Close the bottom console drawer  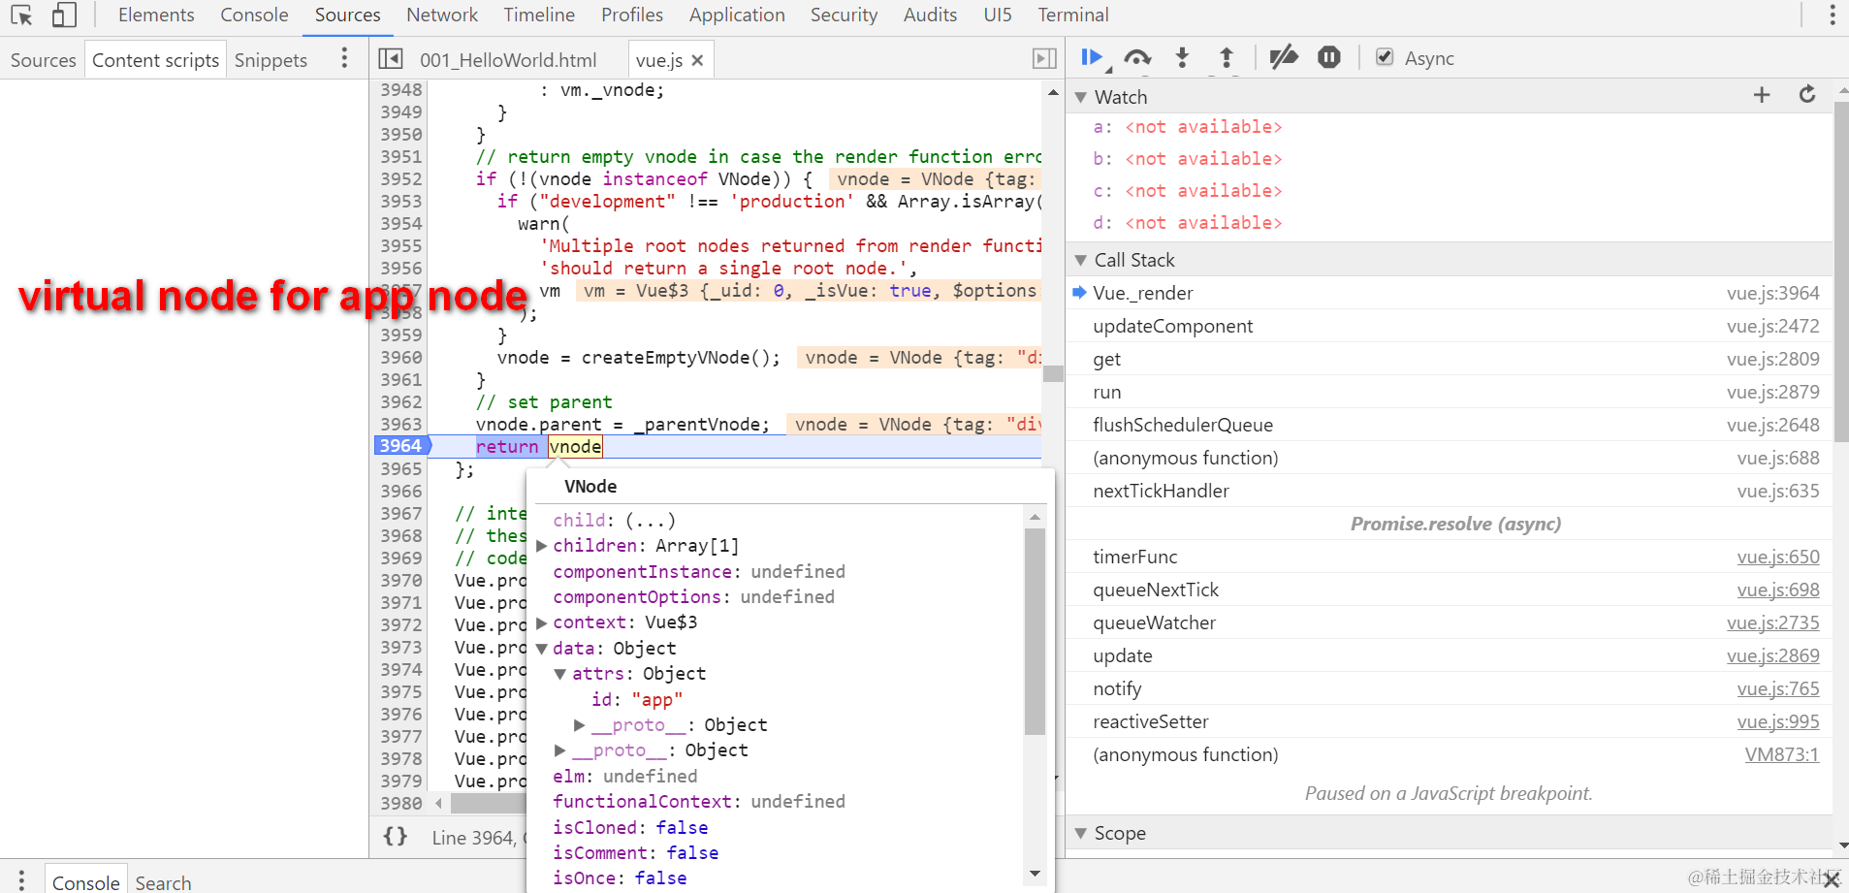1832,879
